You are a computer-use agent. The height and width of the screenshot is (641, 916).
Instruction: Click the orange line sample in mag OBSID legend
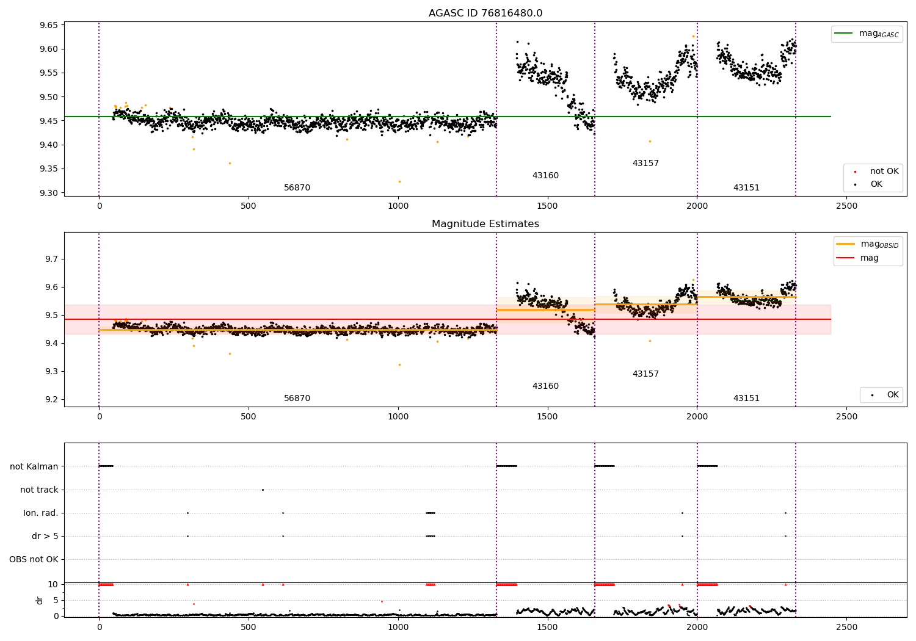846,244
